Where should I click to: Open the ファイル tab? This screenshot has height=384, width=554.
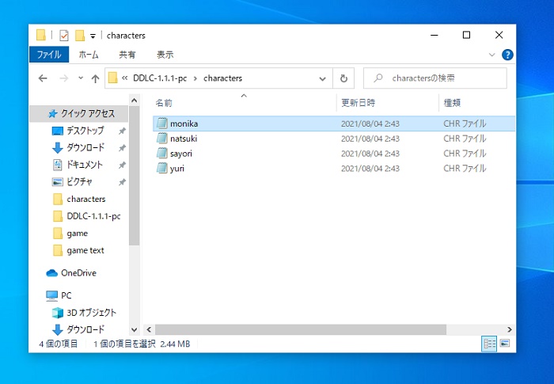[x=49, y=55]
